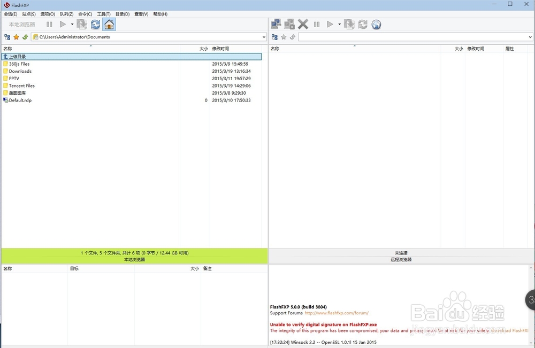Sort local files by 名称 column
535x348 pixels.
(91, 49)
